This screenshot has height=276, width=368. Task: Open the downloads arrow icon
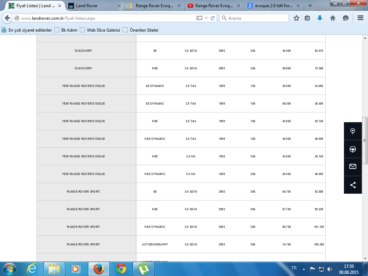click(x=319, y=18)
